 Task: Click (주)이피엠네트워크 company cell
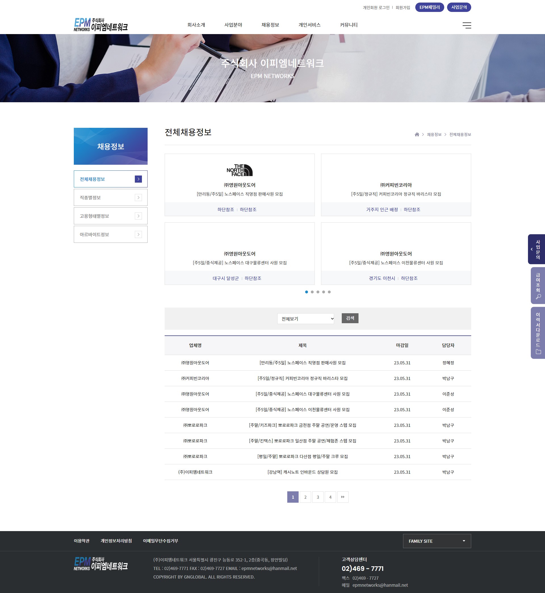click(195, 472)
